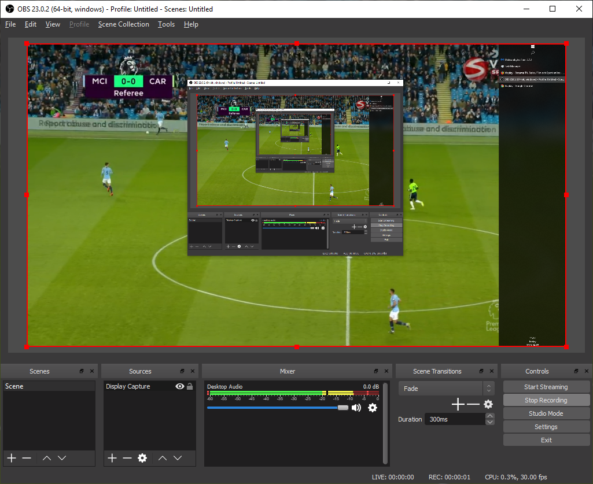Undock the Controls panel

[x=576, y=371]
